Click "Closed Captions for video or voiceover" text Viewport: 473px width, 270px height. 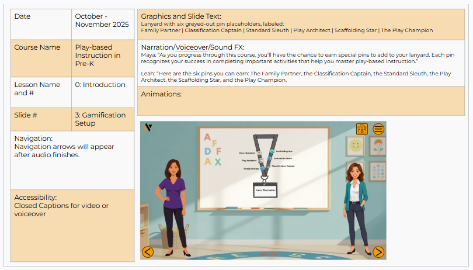[x=61, y=210]
